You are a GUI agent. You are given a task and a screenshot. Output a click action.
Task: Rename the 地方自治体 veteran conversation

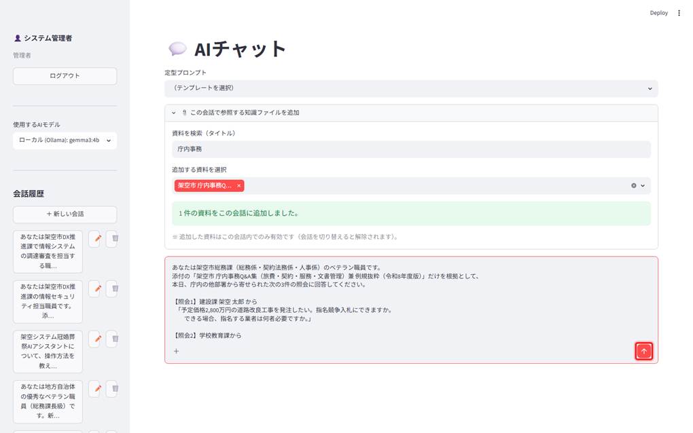pos(98,389)
